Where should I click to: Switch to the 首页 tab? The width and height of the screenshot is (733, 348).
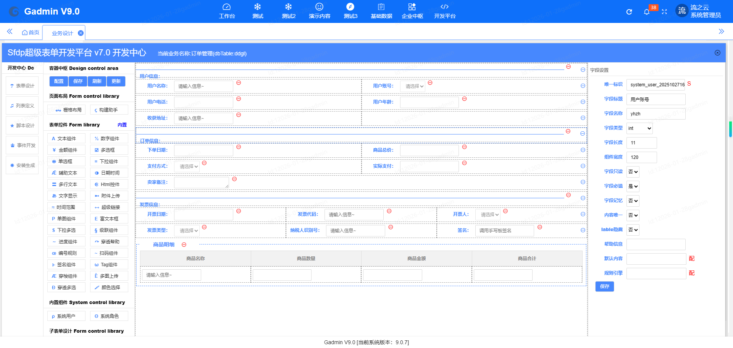[31, 33]
